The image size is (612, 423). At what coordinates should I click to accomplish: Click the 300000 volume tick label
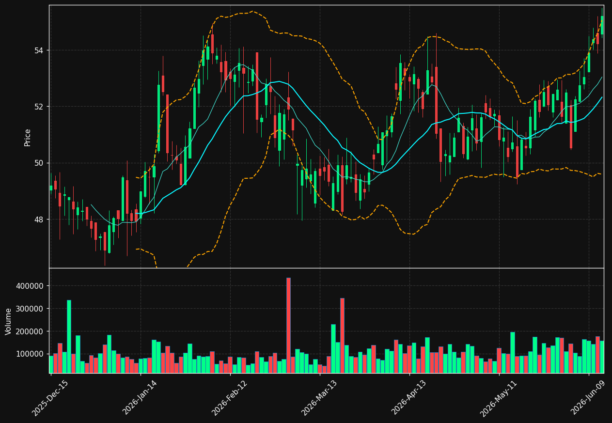pyautogui.click(x=30, y=309)
